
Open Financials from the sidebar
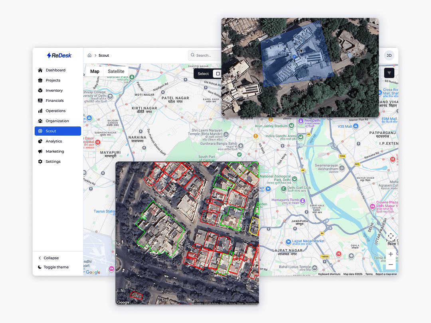58,100
